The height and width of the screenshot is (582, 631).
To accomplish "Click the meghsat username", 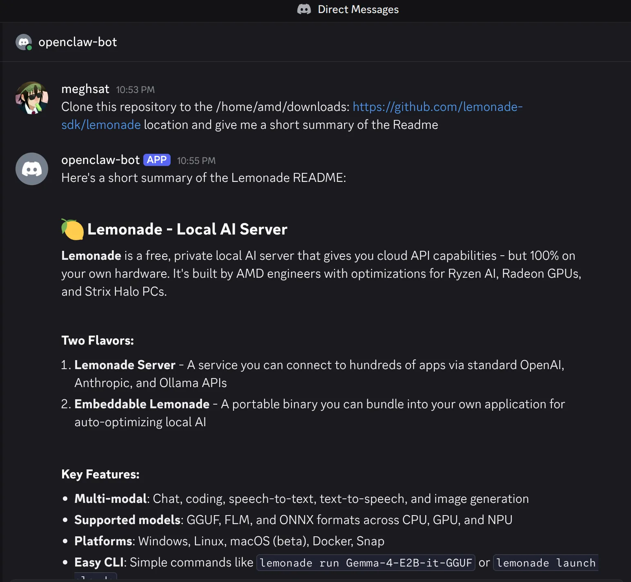I will click(85, 89).
